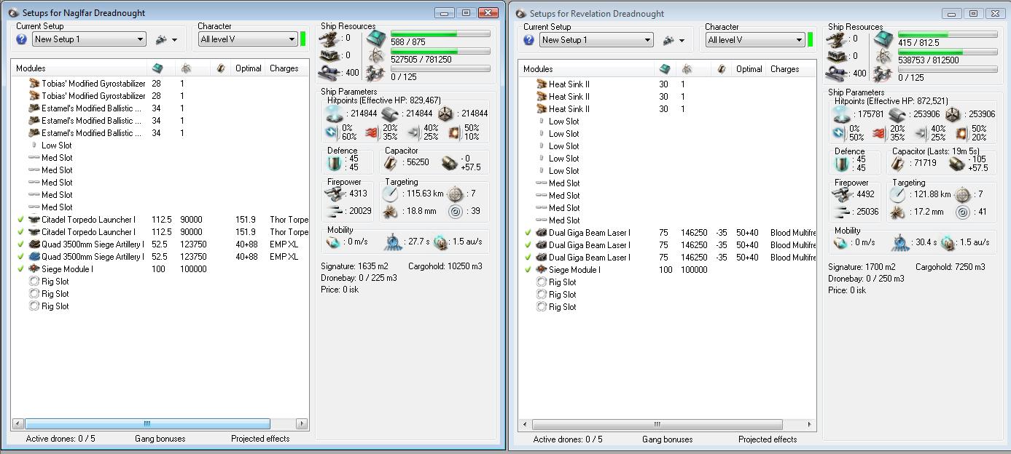Viewport: 1011px width, 454px height.
Task: Click the horizontal scrollbar in Naglfar modules list
Action: (147, 423)
